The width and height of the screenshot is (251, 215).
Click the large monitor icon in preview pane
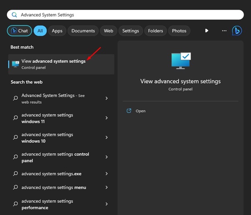point(180,61)
